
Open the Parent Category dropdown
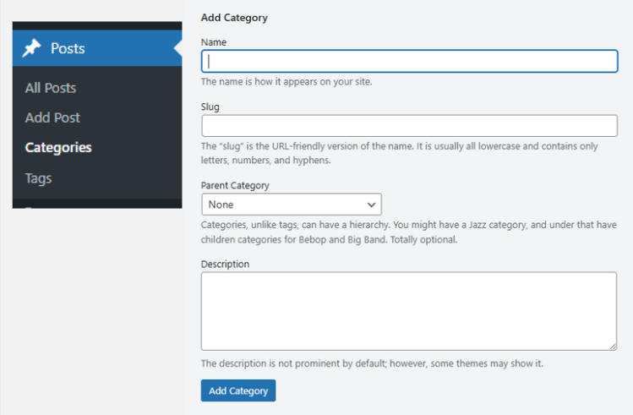pyautogui.click(x=291, y=205)
